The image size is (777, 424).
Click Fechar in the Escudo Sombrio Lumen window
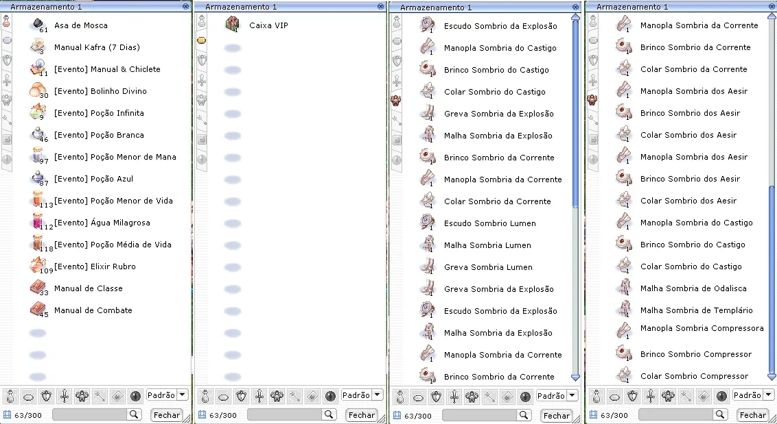(x=557, y=416)
